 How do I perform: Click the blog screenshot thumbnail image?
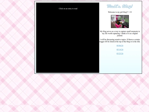click(120, 21)
